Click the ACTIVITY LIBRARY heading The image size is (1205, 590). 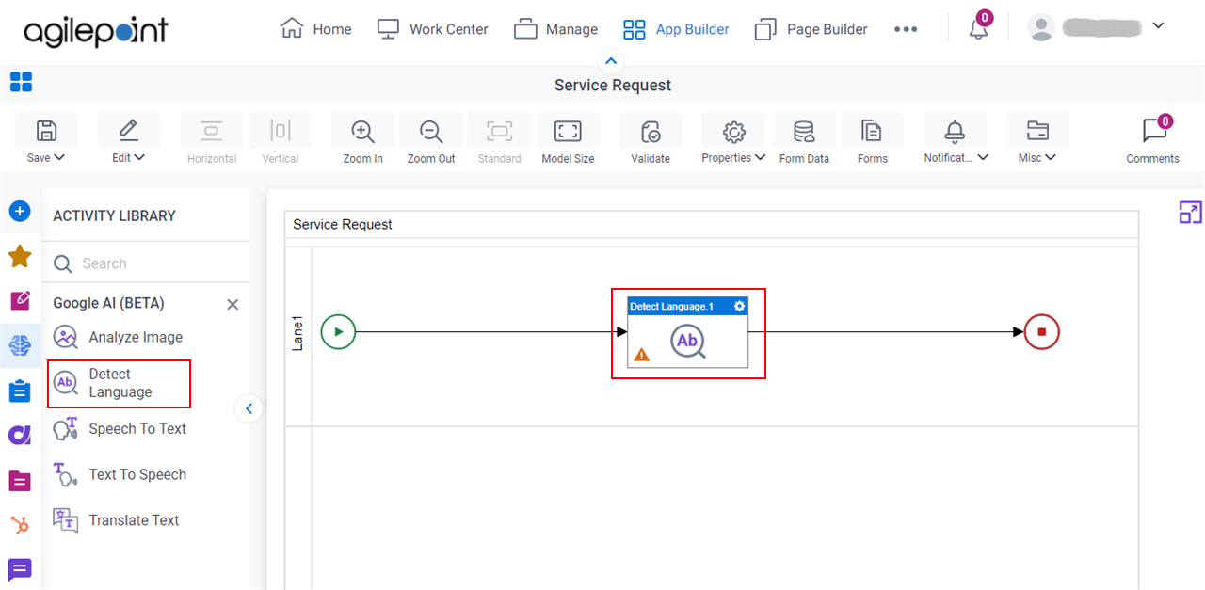tap(114, 215)
